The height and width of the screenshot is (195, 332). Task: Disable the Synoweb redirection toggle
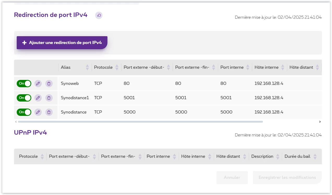pyautogui.click(x=24, y=84)
